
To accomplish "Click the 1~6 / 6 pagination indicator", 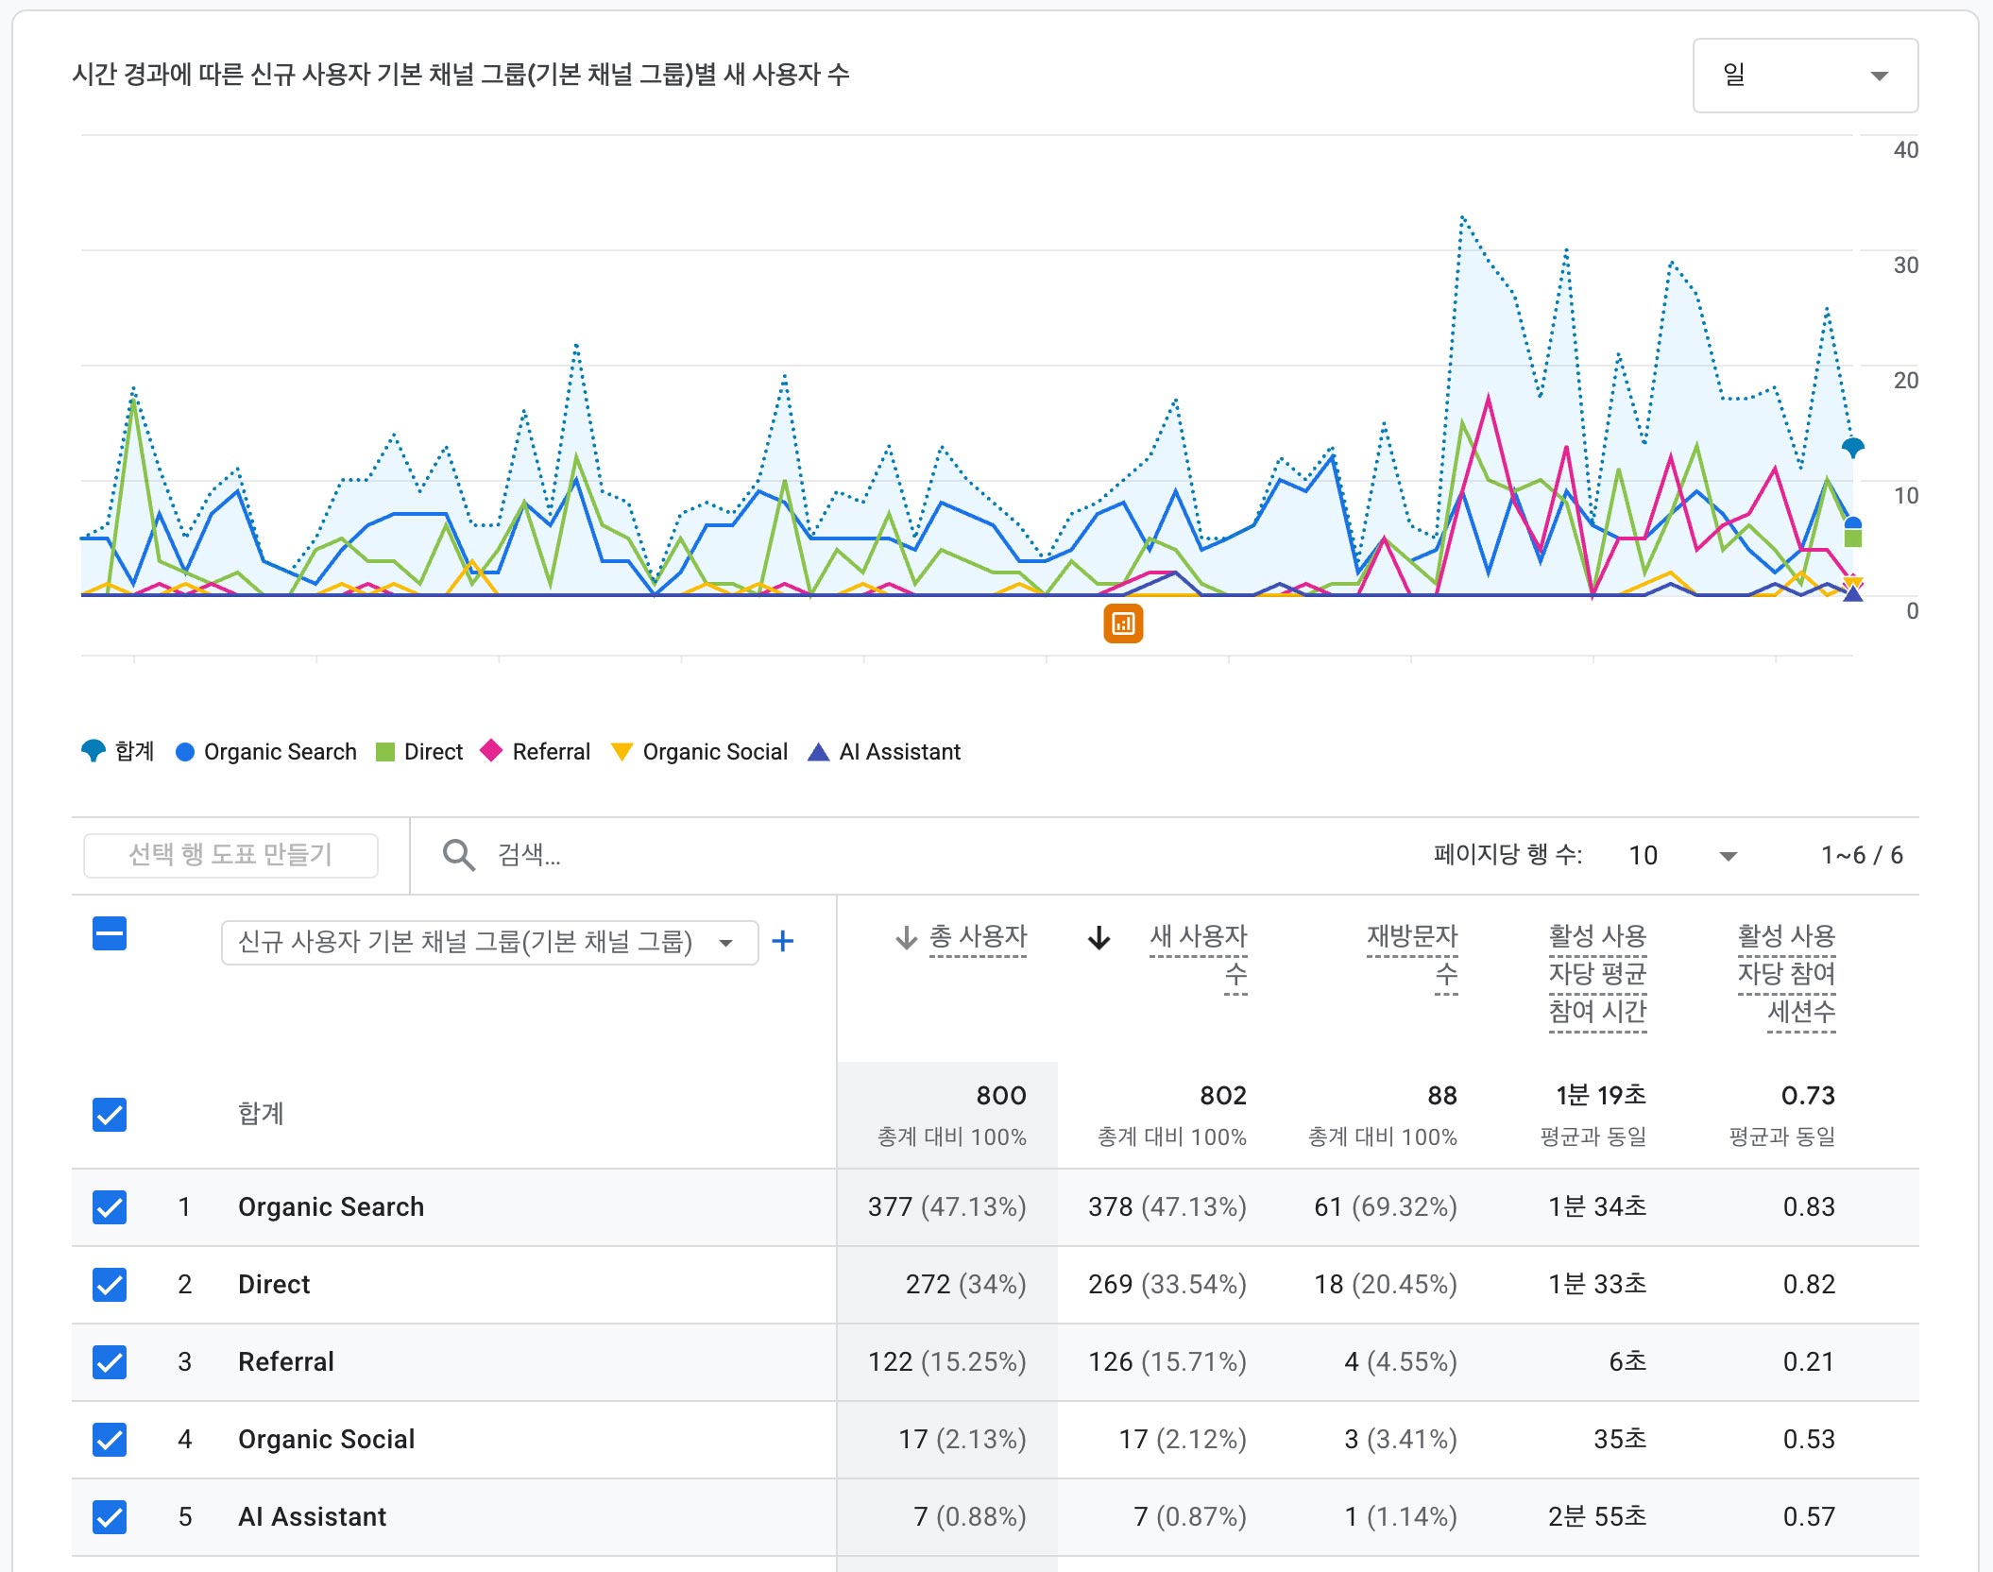I will coord(1862,856).
